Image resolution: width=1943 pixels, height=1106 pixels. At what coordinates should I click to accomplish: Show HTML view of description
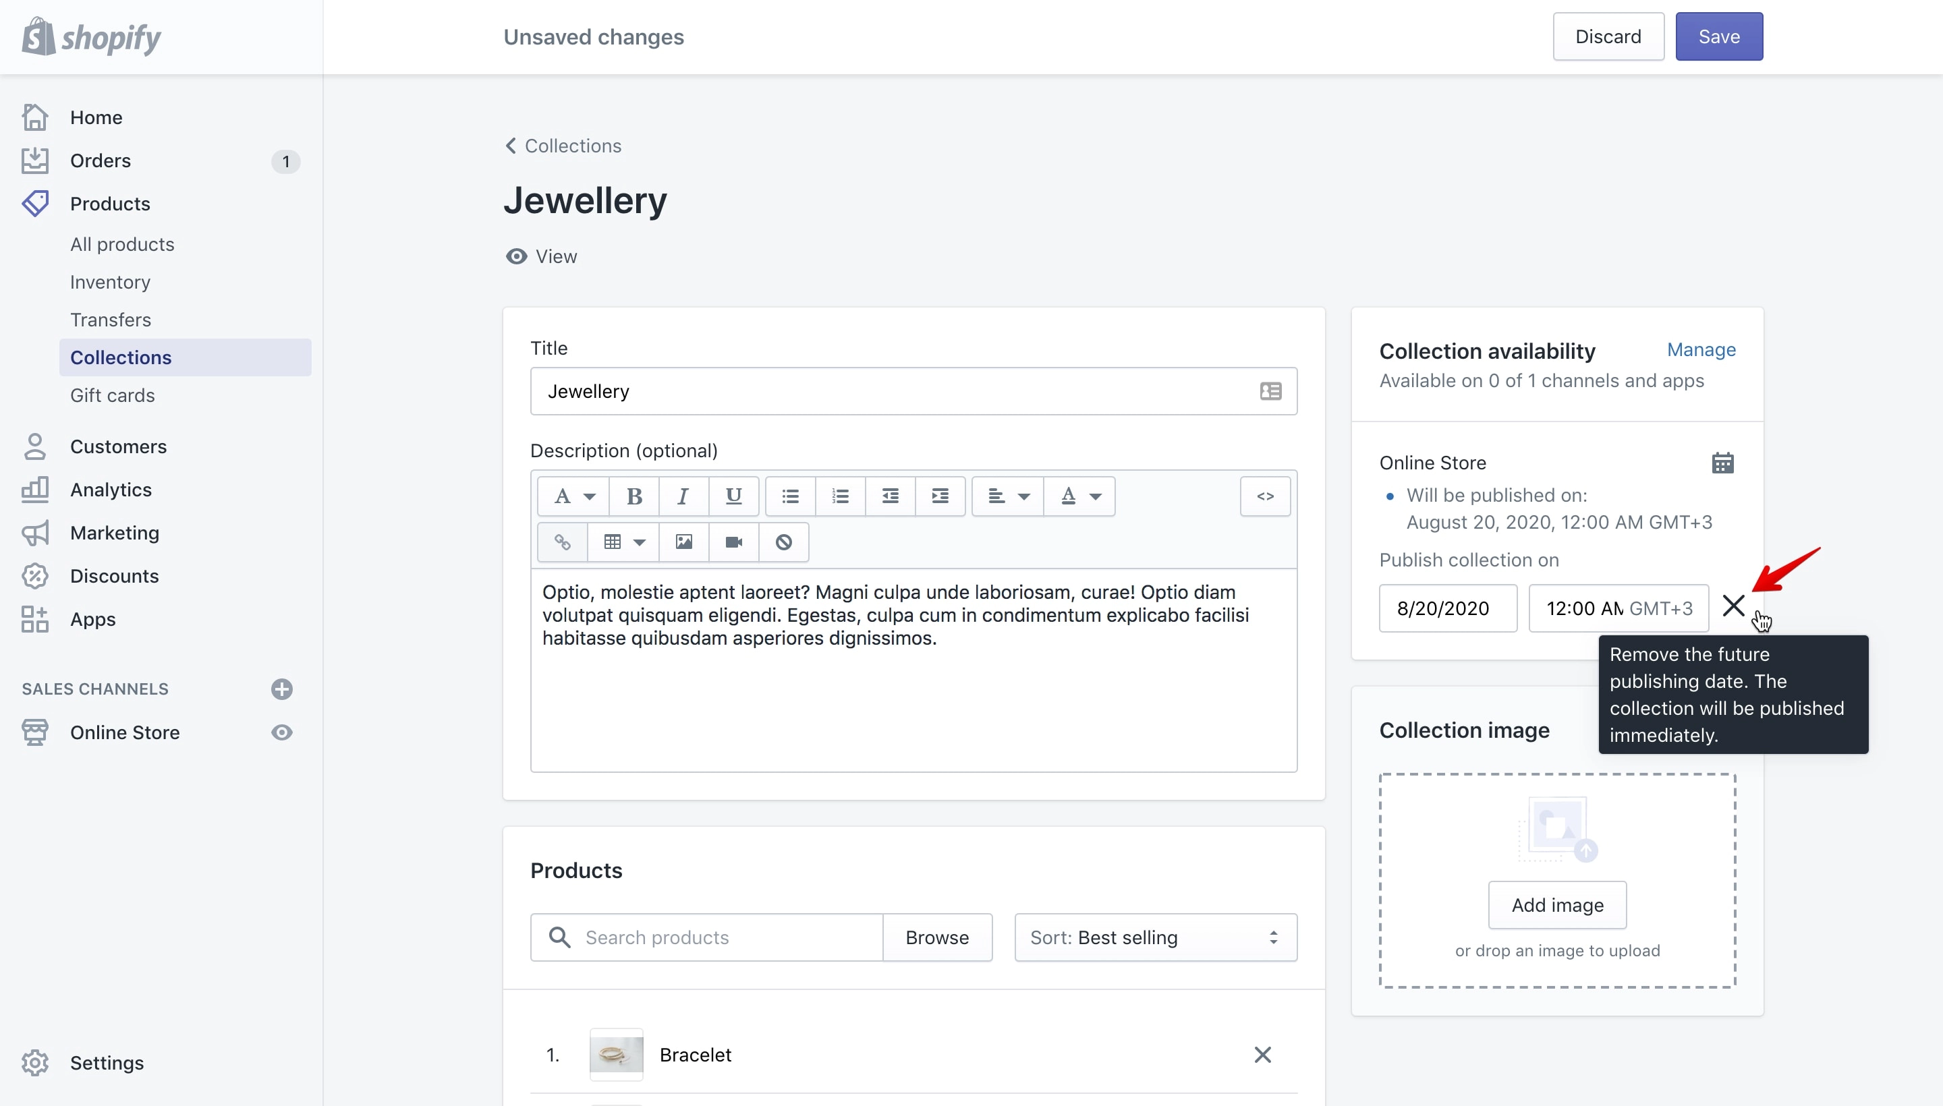[1265, 497]
